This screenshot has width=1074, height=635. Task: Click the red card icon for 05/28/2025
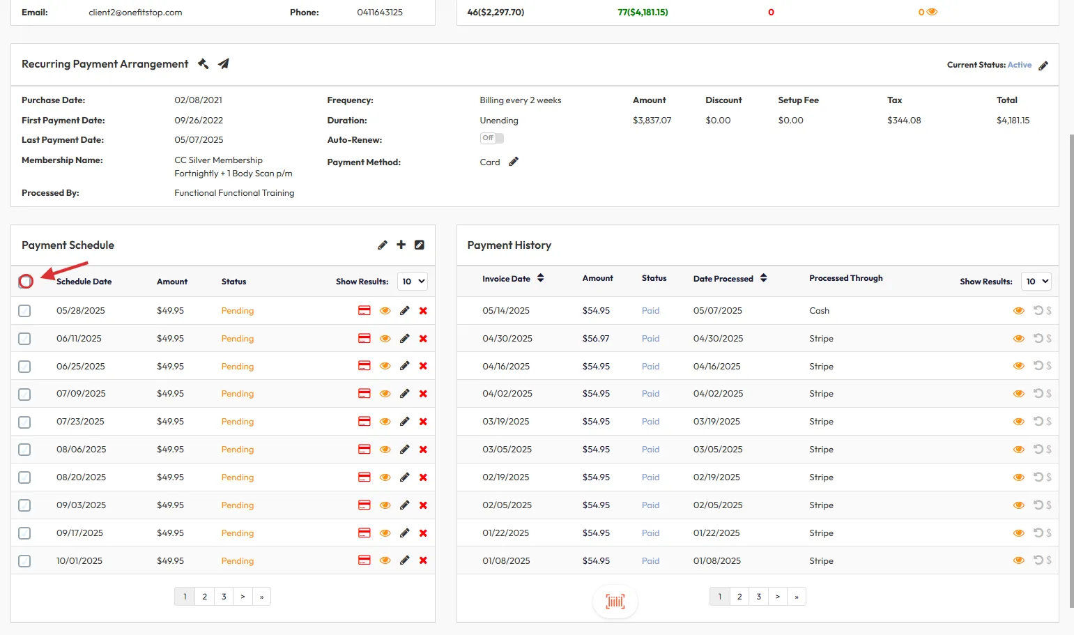click(364, 311)
